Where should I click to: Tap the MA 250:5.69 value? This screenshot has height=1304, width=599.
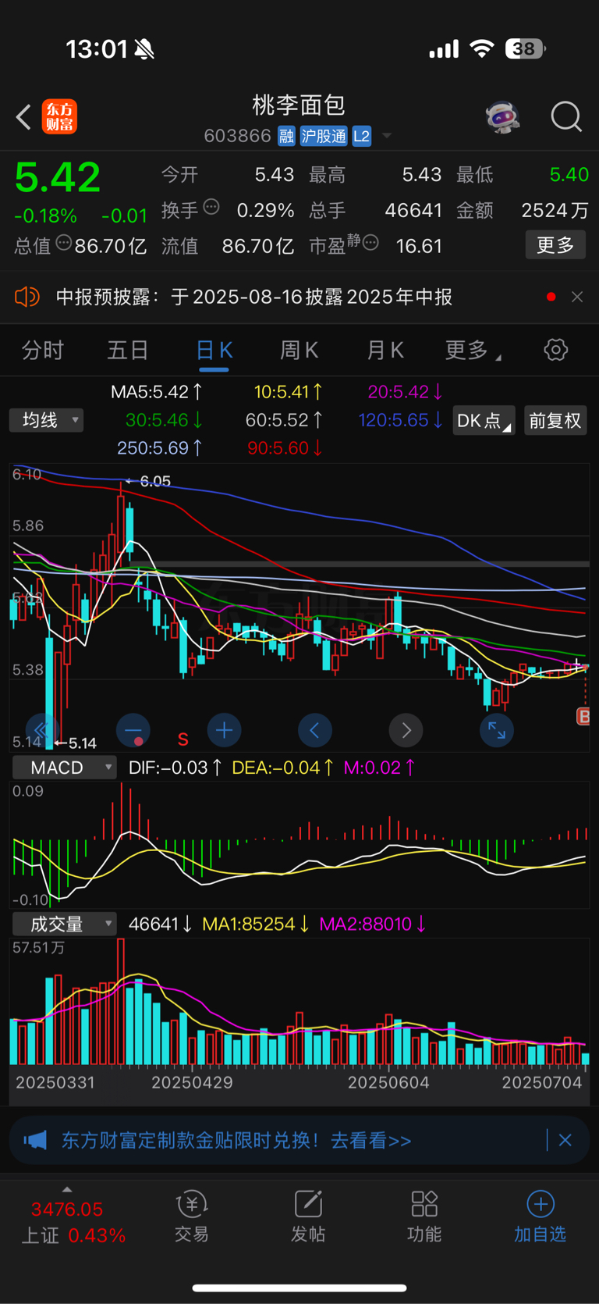161,448
